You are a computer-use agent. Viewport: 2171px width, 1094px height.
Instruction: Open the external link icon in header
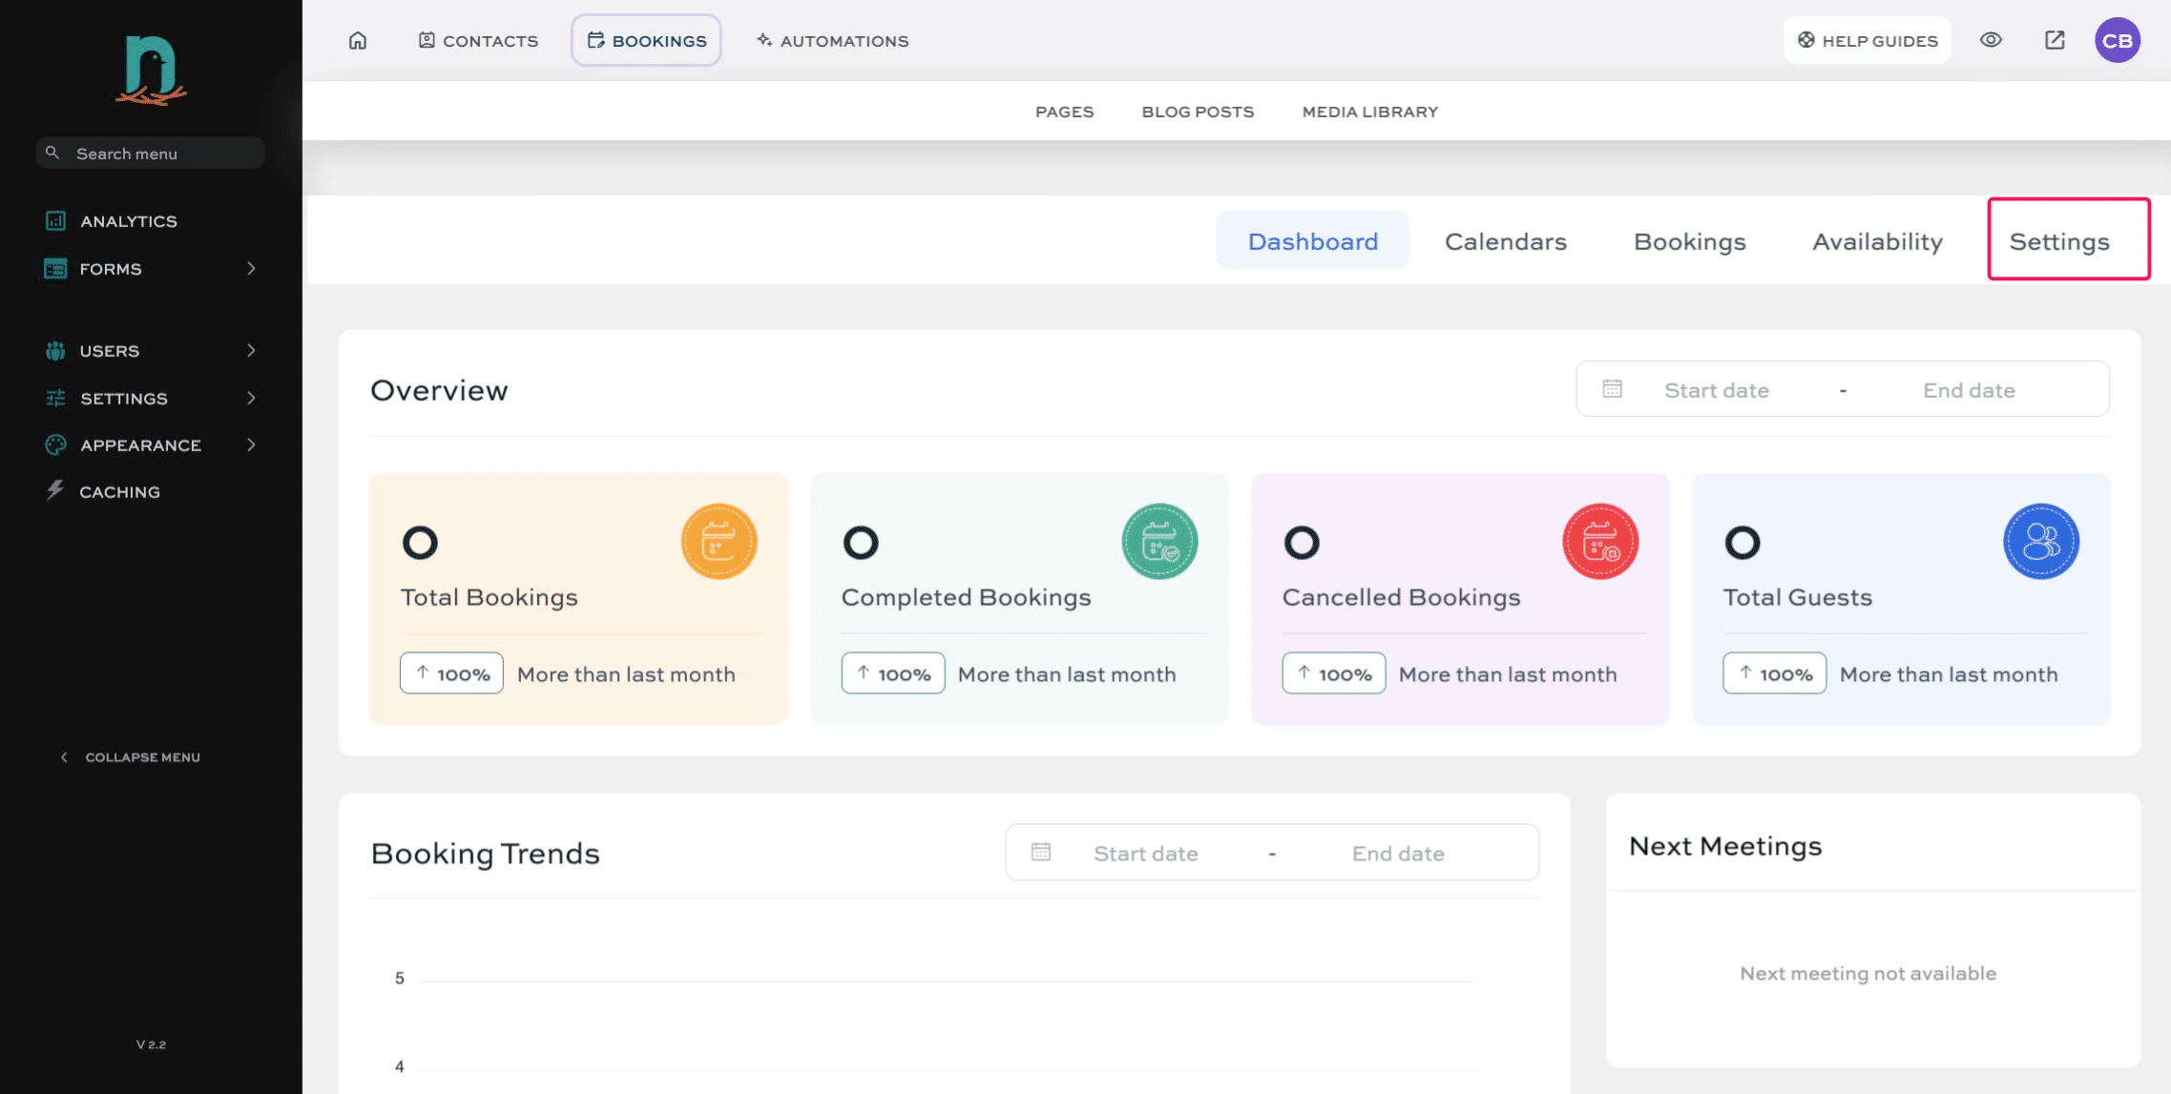pos(2055,40)
